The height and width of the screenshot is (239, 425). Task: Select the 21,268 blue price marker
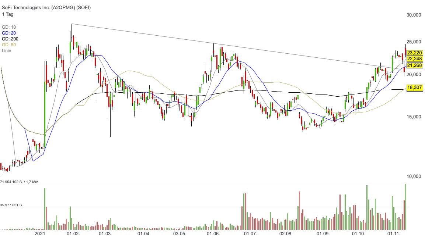[x=415, y=65]
